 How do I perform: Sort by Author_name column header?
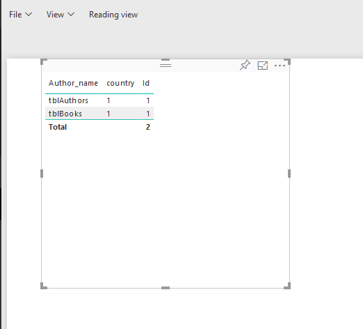coord(73,83)
